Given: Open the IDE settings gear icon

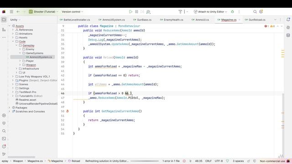Looking at the screenshot, I should pyautogui.click(x=261, y=12).
